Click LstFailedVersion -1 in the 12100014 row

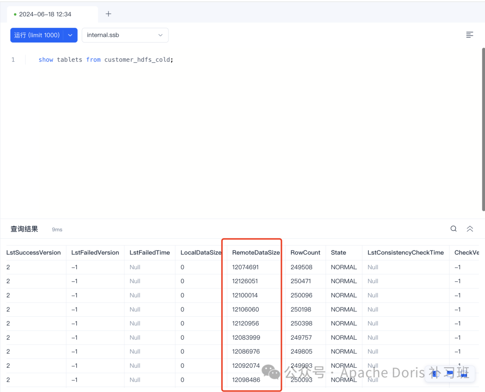click(74, 295)
